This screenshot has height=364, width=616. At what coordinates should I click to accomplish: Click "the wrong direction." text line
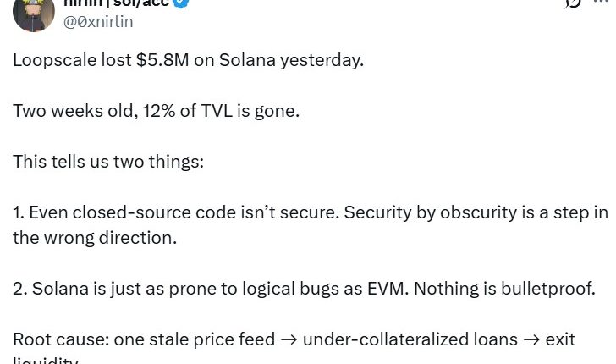point(95,237)
